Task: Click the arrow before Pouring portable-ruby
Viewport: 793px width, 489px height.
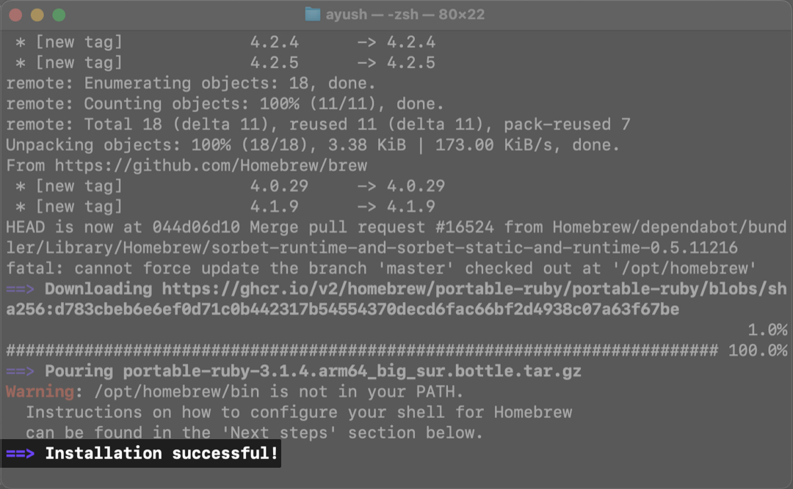Action: (20, 371)
